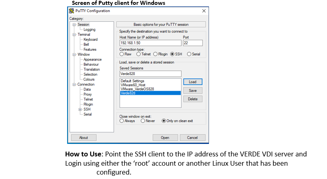Open the Bell category
The height and width of the screenshot is (179, 327).
click(86, 44)
